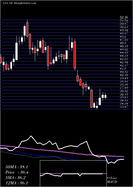
Task: Click the last white candlestick on the right
Action: click(x=105, y=96)
